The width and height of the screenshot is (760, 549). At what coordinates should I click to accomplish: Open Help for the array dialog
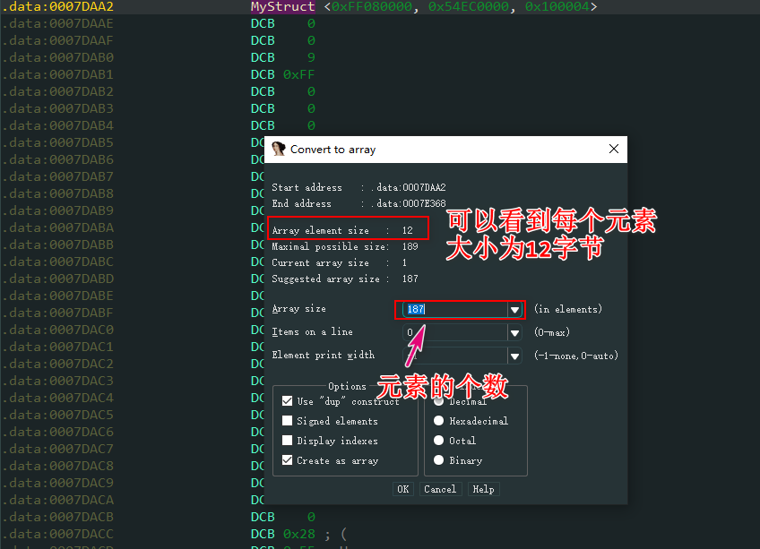tap(483, 489)
